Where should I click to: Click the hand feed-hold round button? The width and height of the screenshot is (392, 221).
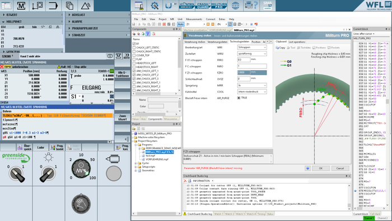[x=81, y=204]
